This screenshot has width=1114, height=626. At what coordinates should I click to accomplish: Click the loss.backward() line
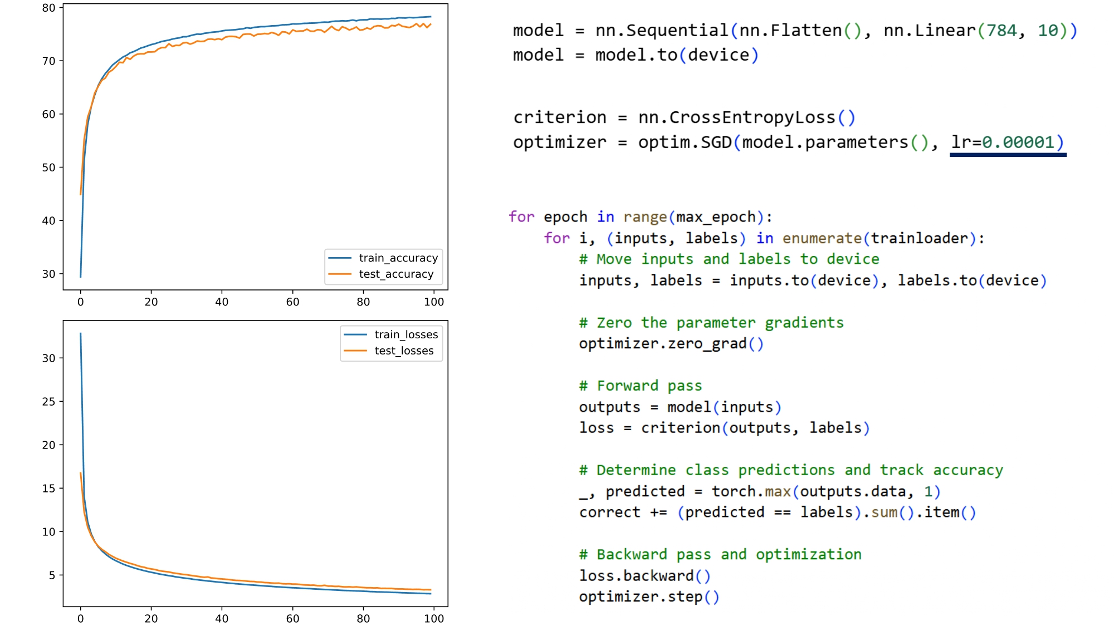pyautogui.click(x=644, y=576)
